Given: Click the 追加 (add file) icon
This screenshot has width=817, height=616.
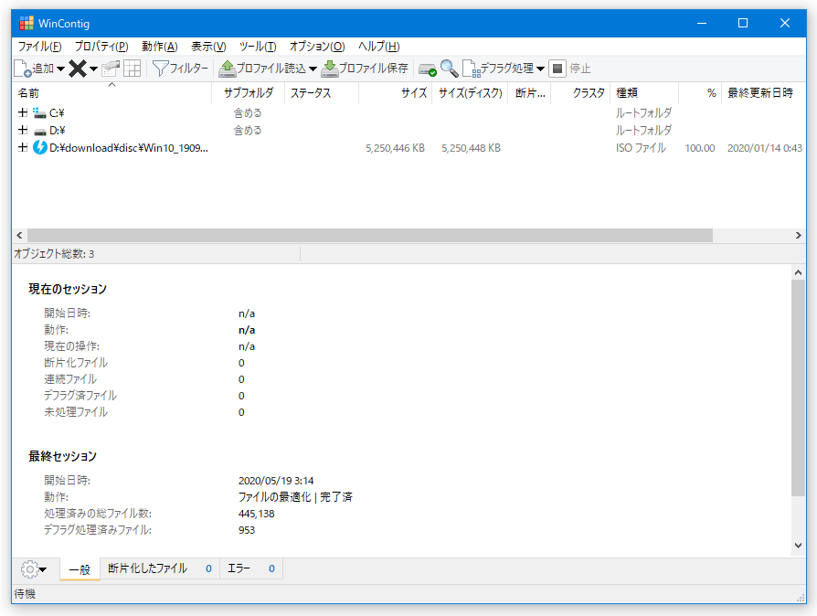Looking at the screenshot, I should click(23, 69).
